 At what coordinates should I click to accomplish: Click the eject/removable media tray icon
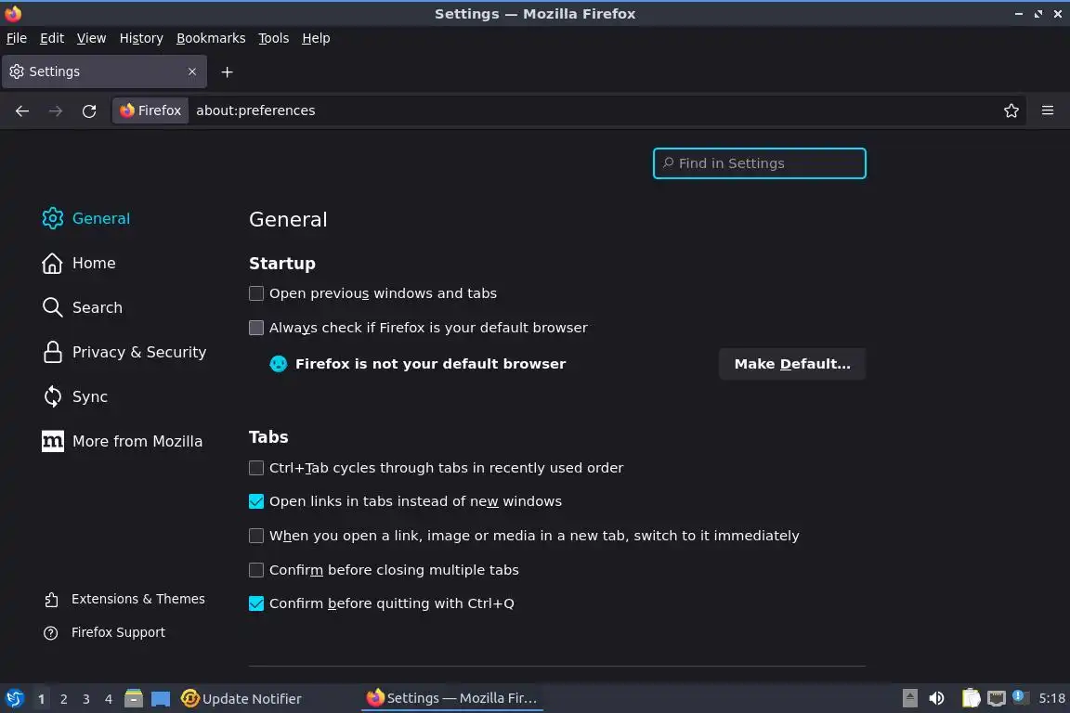tap(909, 698)
